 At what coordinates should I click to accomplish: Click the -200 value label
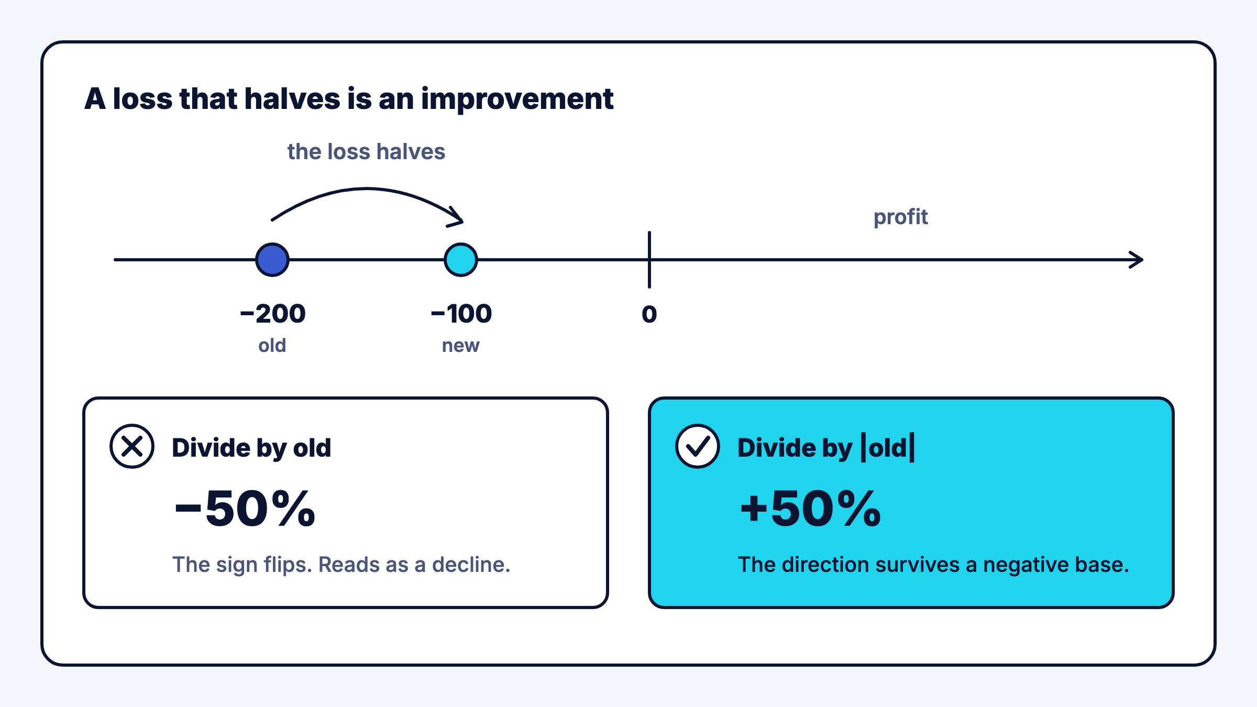tap(272, 314)
